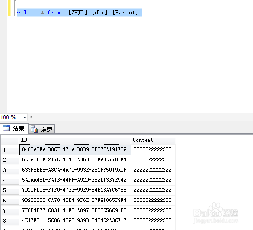This screenshot has width=253, height=230.
Task: Click the [dbo] schema name in query
Action: [100, 13]
